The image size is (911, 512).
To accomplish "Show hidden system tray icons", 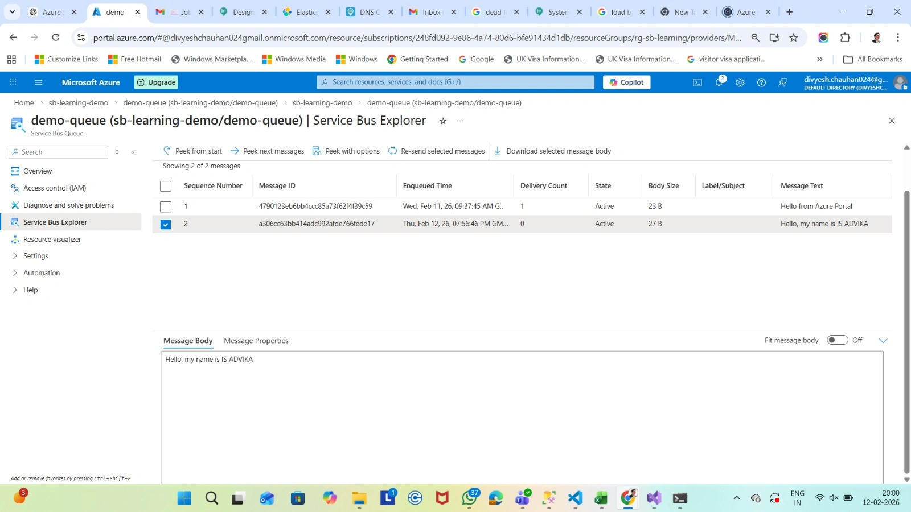I will coord(736,498).
